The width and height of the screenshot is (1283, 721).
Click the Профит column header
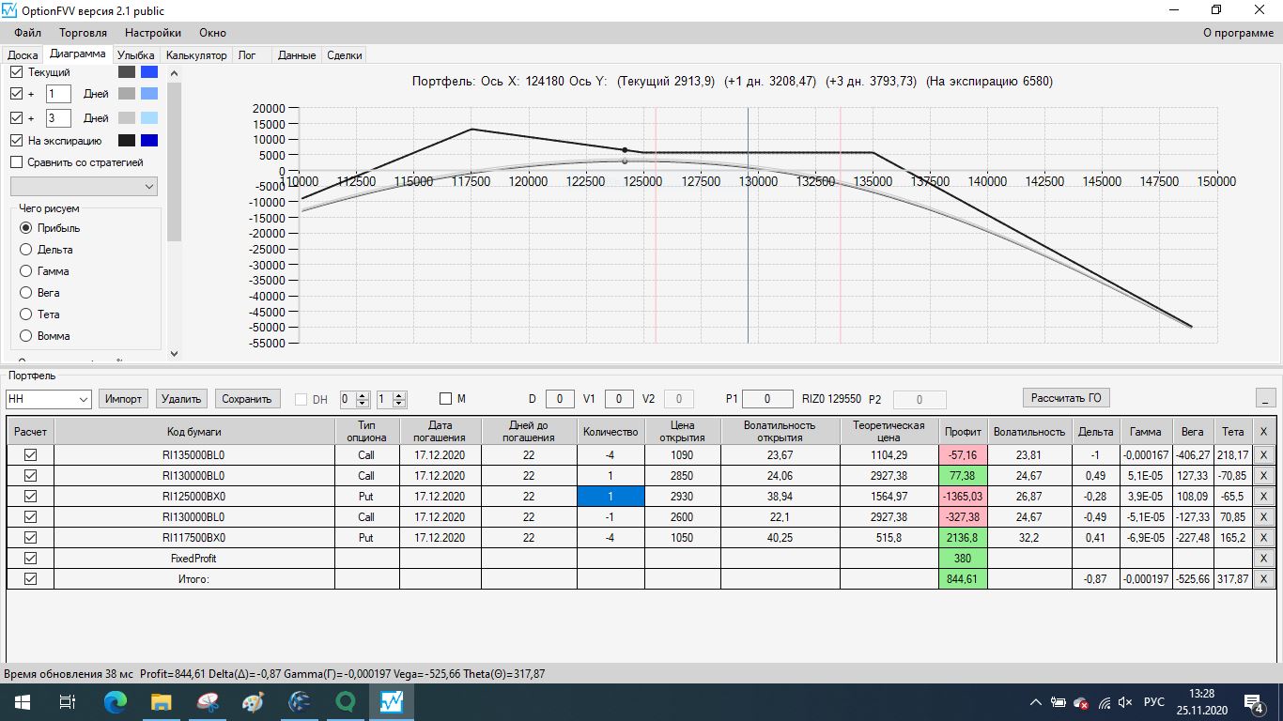(963, 431)
